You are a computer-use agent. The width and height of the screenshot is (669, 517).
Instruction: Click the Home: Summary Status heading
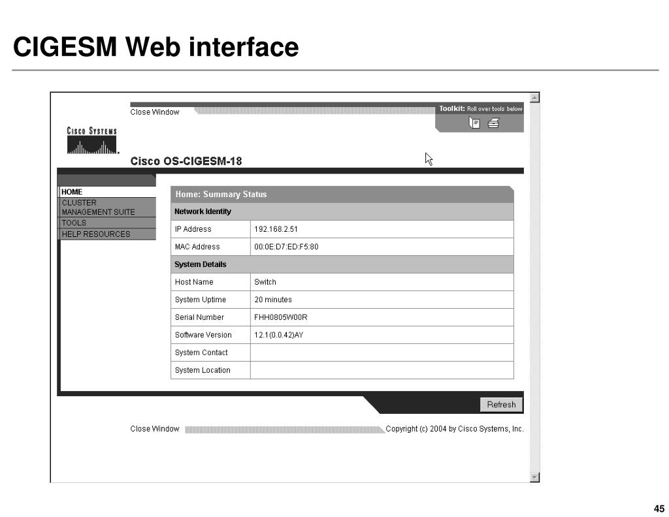pos(221,195)
